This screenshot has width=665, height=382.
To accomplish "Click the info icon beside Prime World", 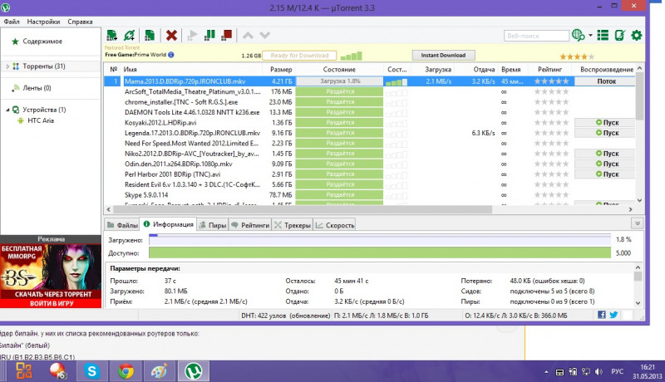I will 171,55.
